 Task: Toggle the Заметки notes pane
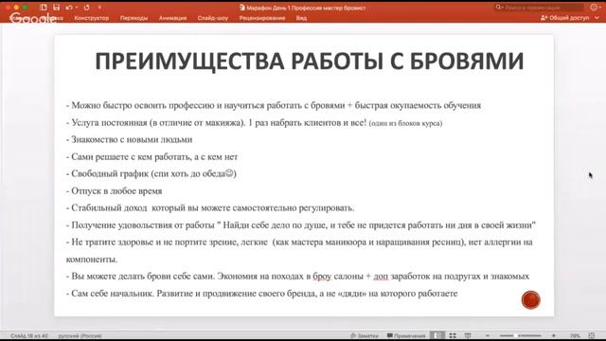point(364,335)
